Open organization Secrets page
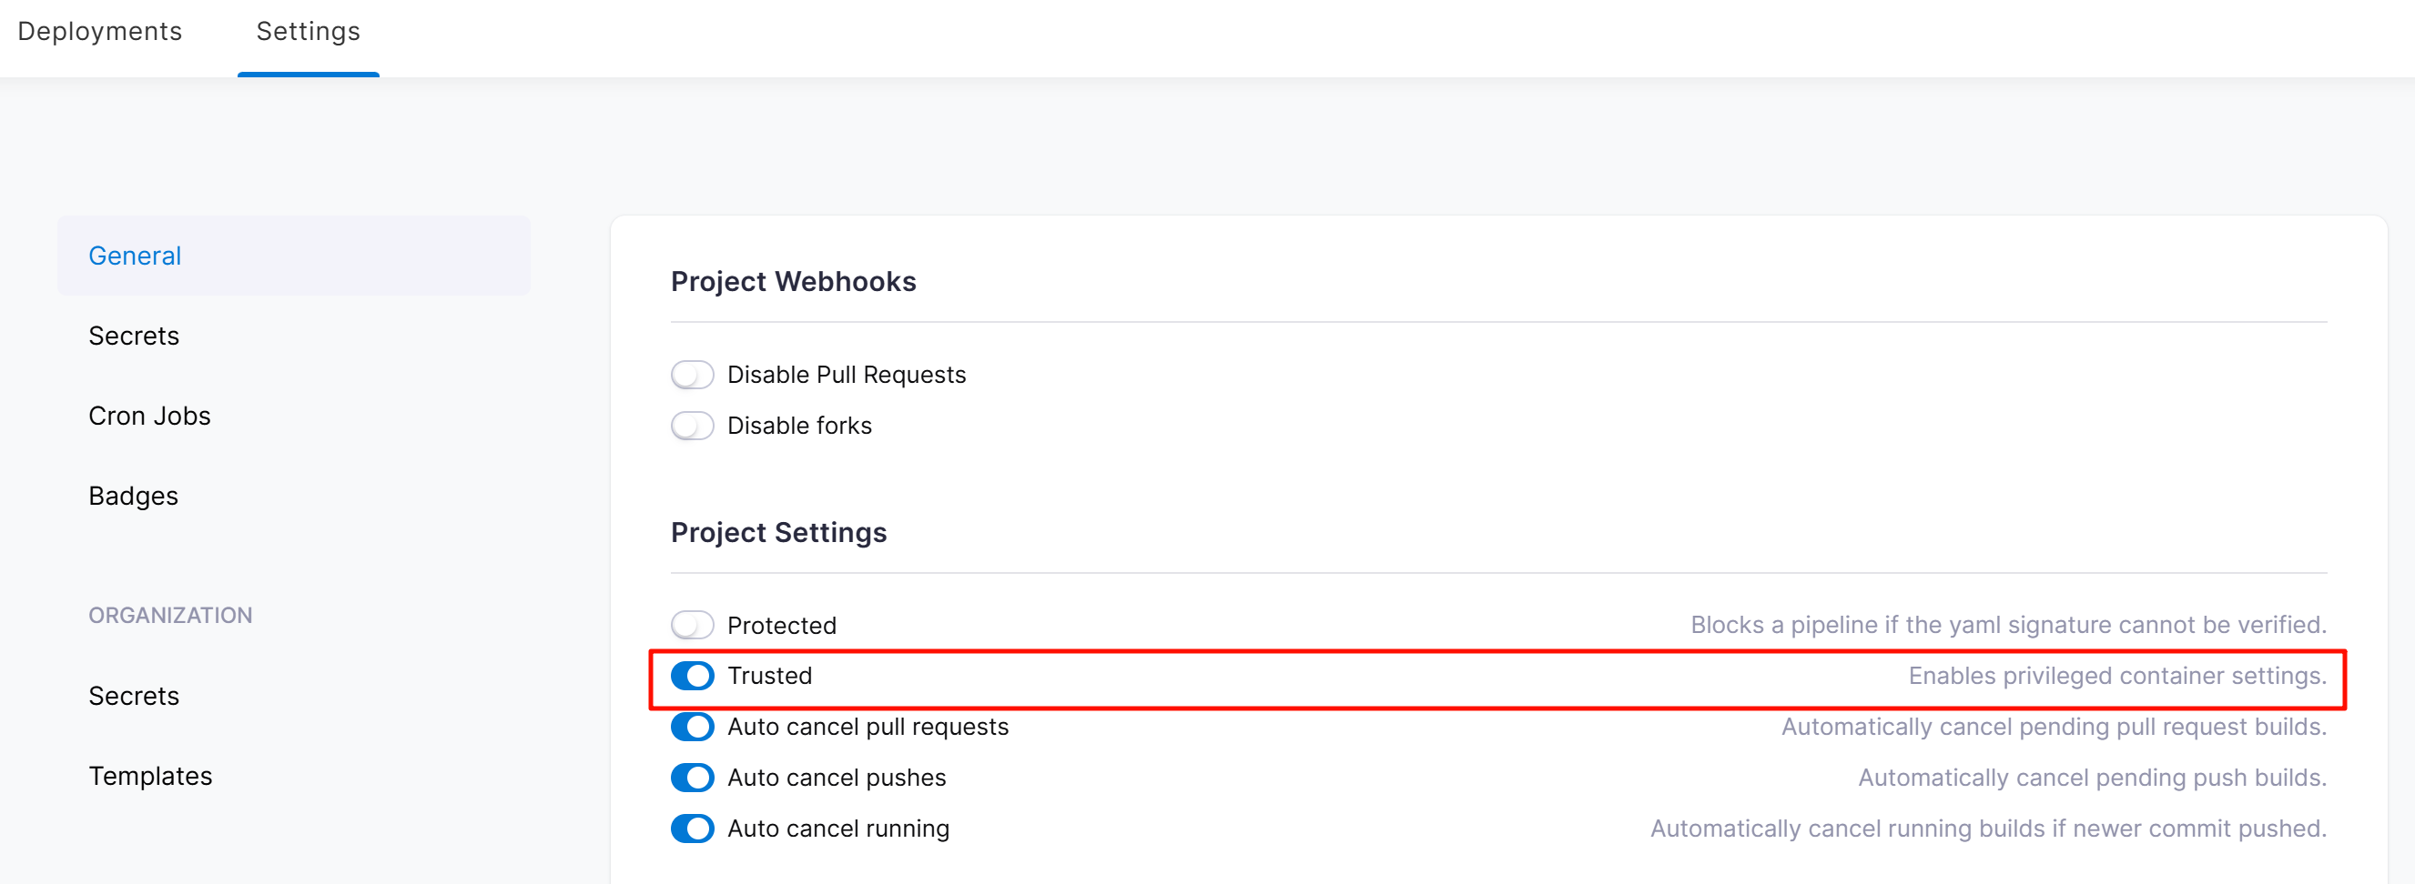The height and width of the screenshot is (884, 2415). [x=134, y=696]
